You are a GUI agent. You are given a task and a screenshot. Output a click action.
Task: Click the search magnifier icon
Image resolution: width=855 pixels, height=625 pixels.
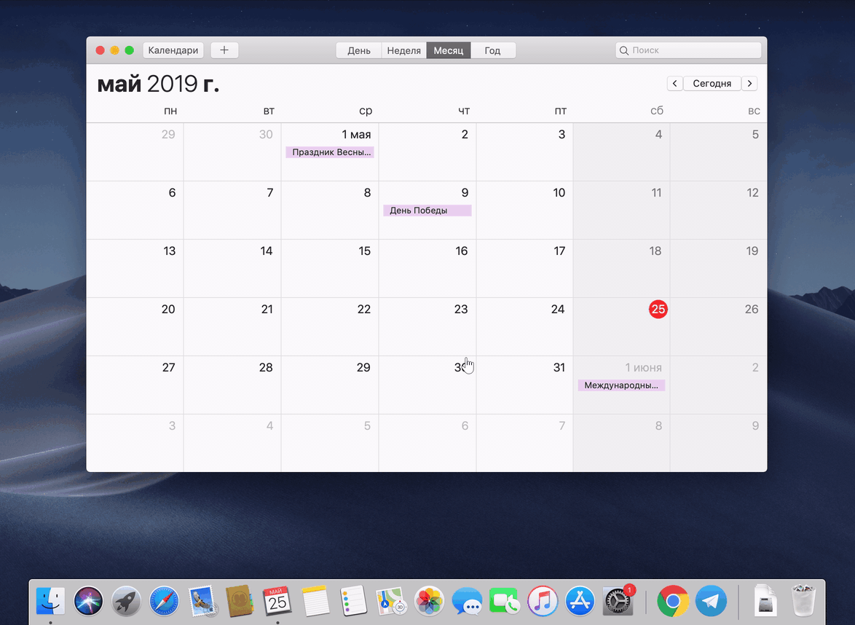click(x=624, y=50)
